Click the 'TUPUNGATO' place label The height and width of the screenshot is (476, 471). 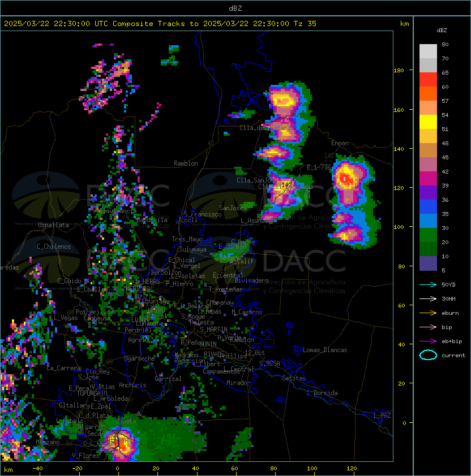[92, 393]
